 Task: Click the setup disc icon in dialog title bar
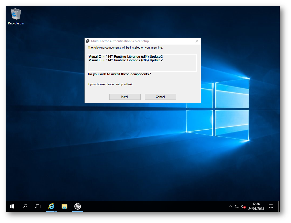[88, 41]
